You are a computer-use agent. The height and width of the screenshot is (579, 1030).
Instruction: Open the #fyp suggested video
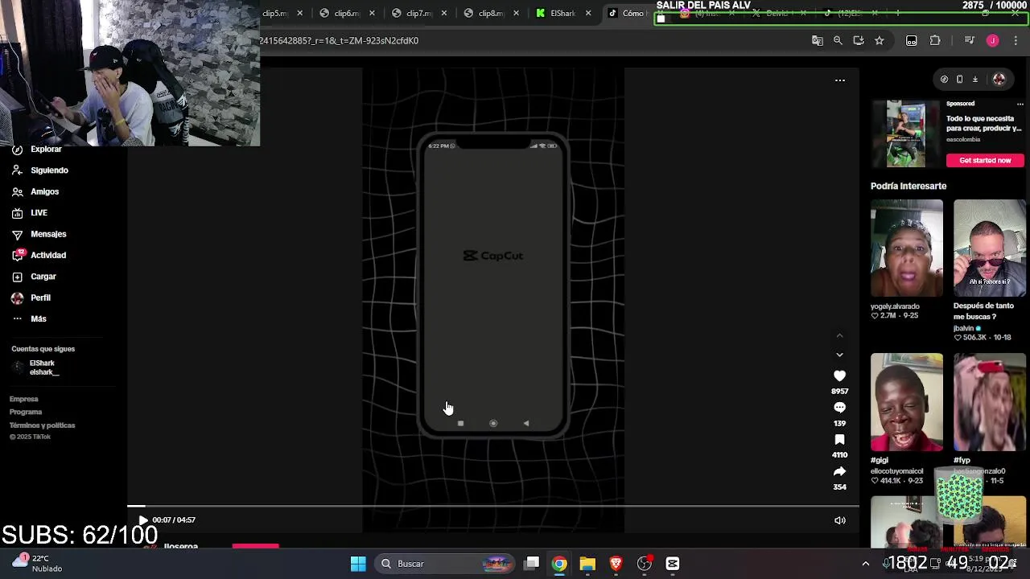(989, 402)
